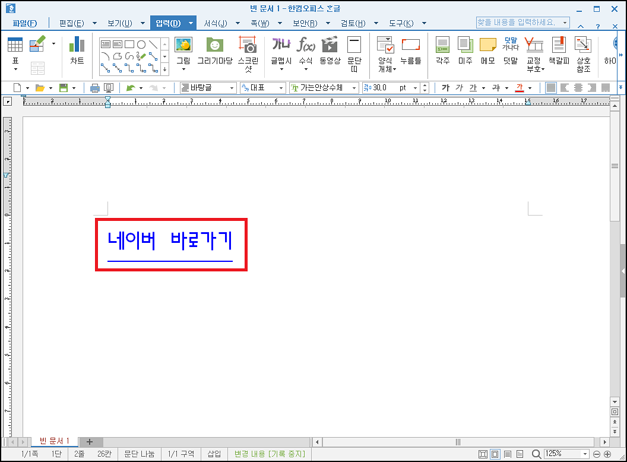The image size is (627, 462).
Task: Open the 보기 menu
Action: tap(120, 23)
